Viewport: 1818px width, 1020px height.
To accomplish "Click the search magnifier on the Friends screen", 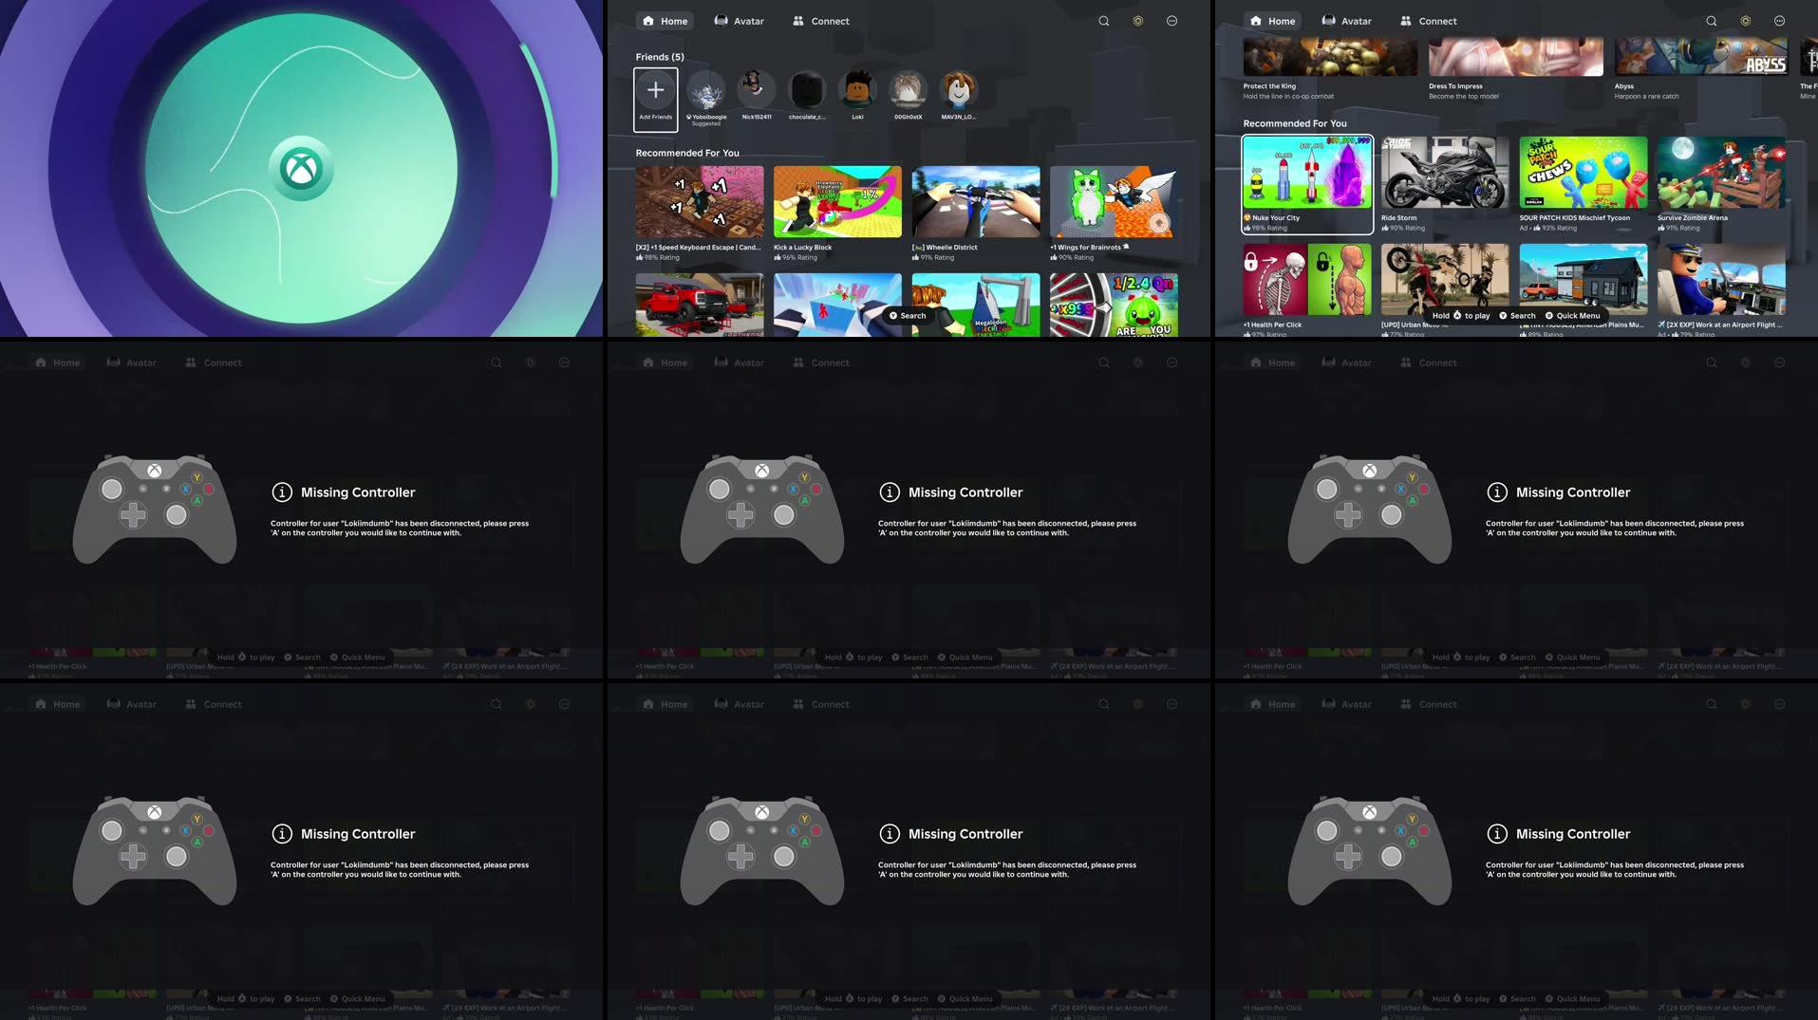I will tap(1104, 21).
